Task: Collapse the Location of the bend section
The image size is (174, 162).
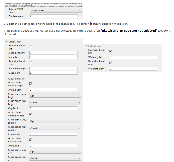Action: (7, 5)
